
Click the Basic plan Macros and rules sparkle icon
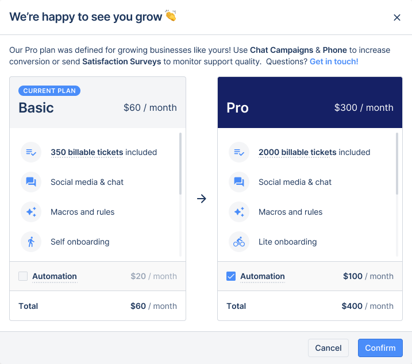pyautogui.click(x=31, y=212)
